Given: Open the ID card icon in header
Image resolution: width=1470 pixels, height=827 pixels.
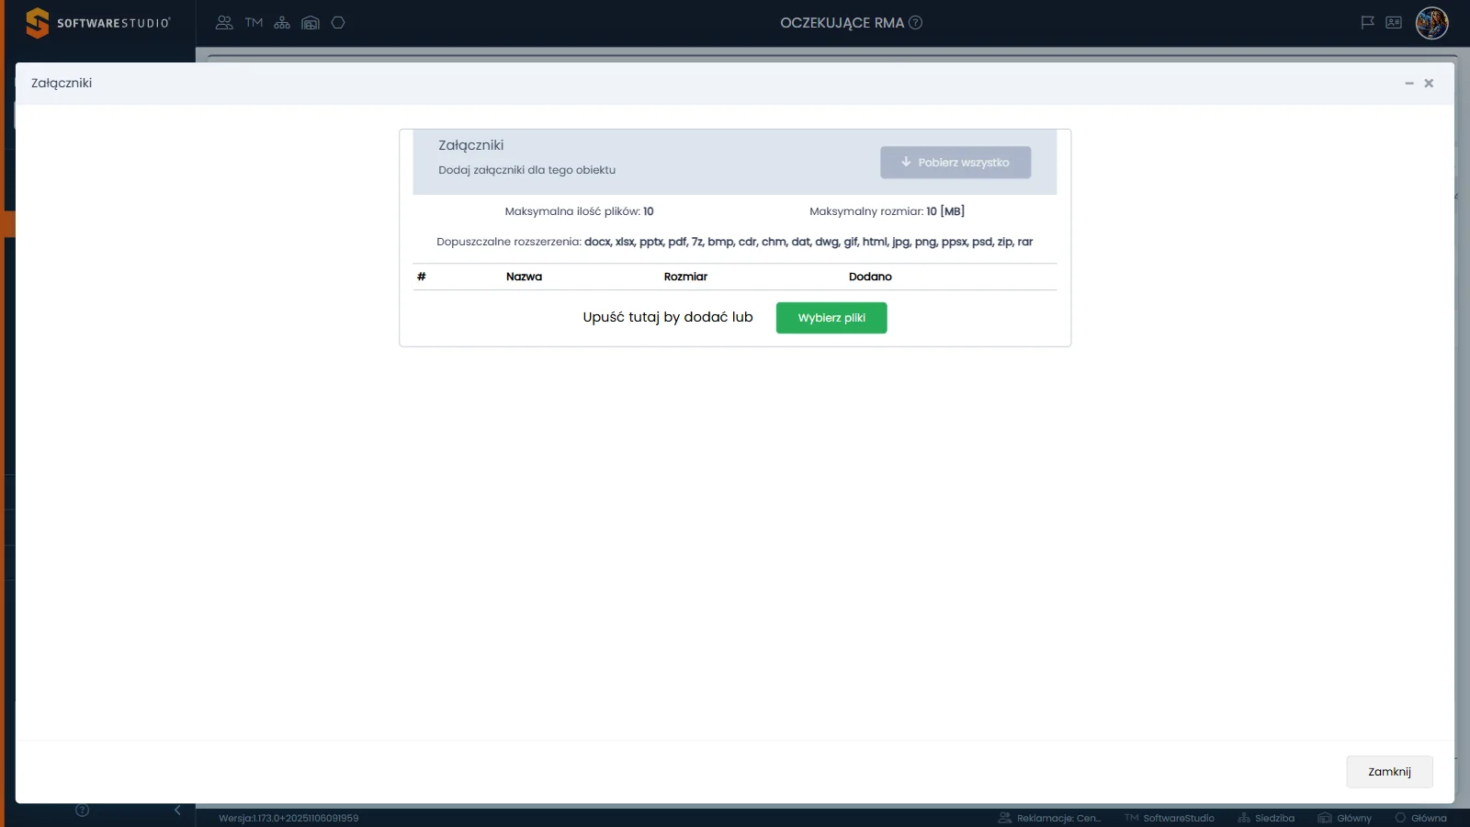Looking at the screenshot, I should (1394, 23).
